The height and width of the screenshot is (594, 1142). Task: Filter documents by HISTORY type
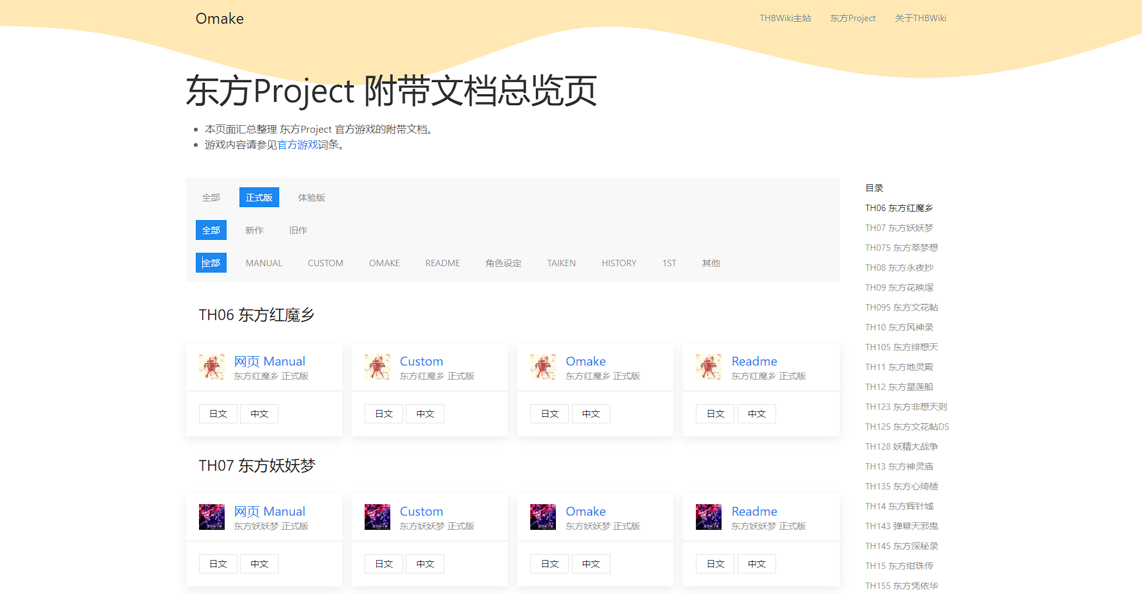click(619, 263)
